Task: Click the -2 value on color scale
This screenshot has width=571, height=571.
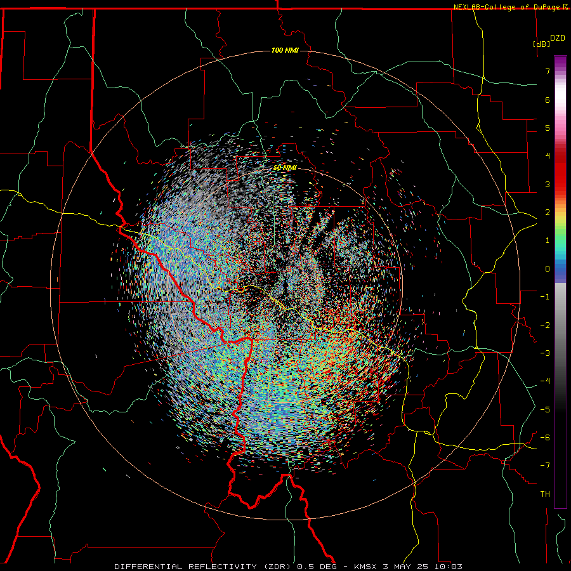Action: (545, 325)
